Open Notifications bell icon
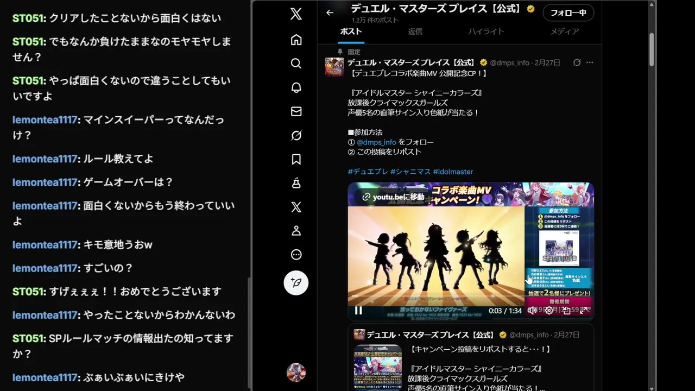 pyautogui.click(x=296, y=87)
